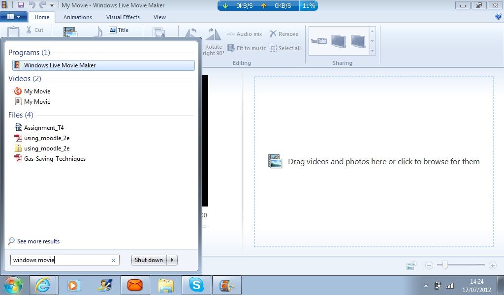Open the View ribbon tab
The width and height of the screenshot is (504, 295).
click(159, 17)
